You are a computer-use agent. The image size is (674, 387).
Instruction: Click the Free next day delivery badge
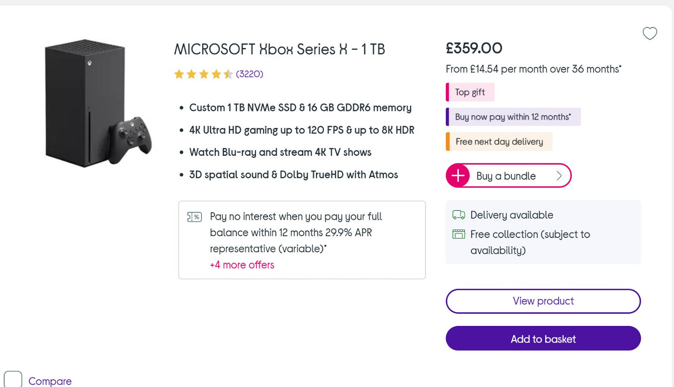[x=499, y=141]
